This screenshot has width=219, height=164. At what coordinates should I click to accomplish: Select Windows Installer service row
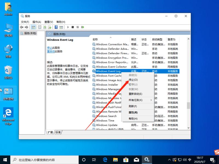tap(107, 85)
